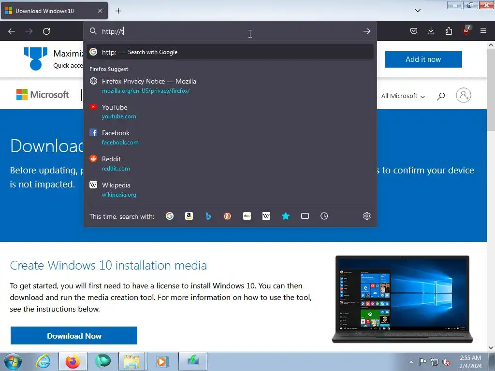495x371 pixels.
Task: Choose the YouTube suggestion
Action: (x=230, y=112)
